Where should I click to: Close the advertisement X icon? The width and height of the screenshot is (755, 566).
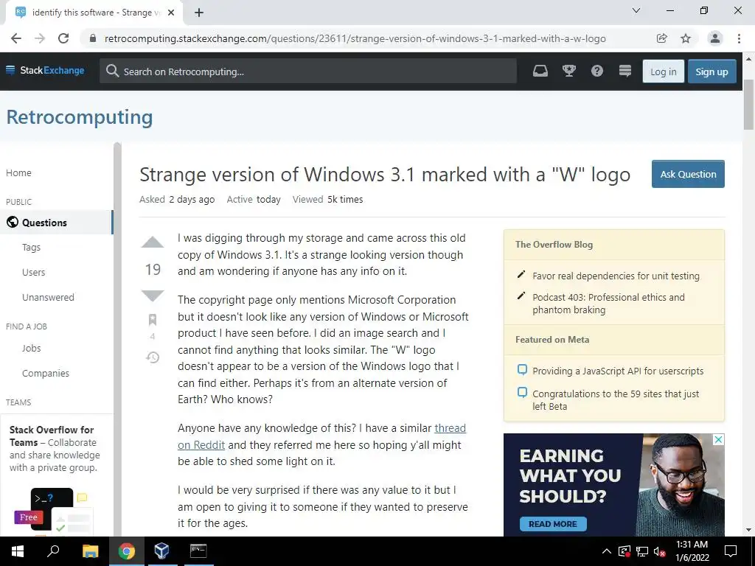pos(718,439)
